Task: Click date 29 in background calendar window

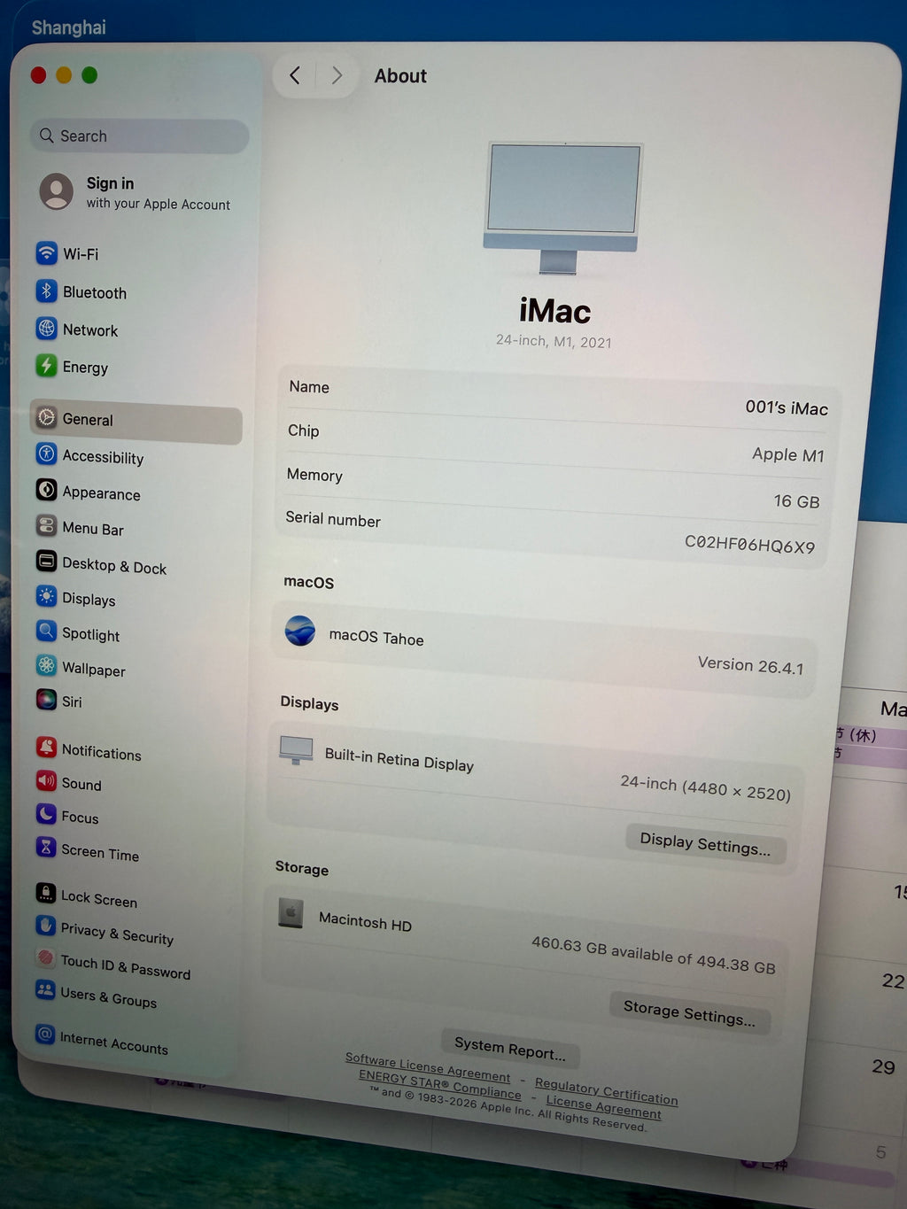Action: click(x=883, y=1066)
